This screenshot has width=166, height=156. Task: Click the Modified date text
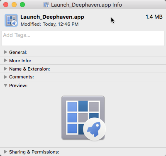point(49,24)
